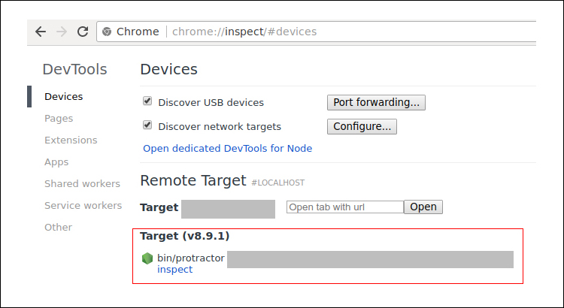Focus the Open tab with url field
Screen dimensions: 564x308
345,207
